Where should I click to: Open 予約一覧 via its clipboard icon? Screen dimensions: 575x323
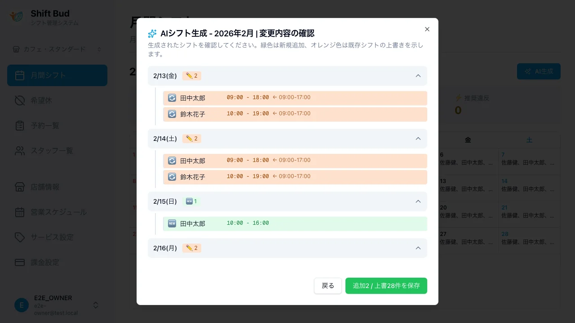[x=20, y=126]
